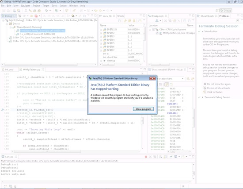Click the Click to Restart link
The image size is (243, 189).
(215, 92)
